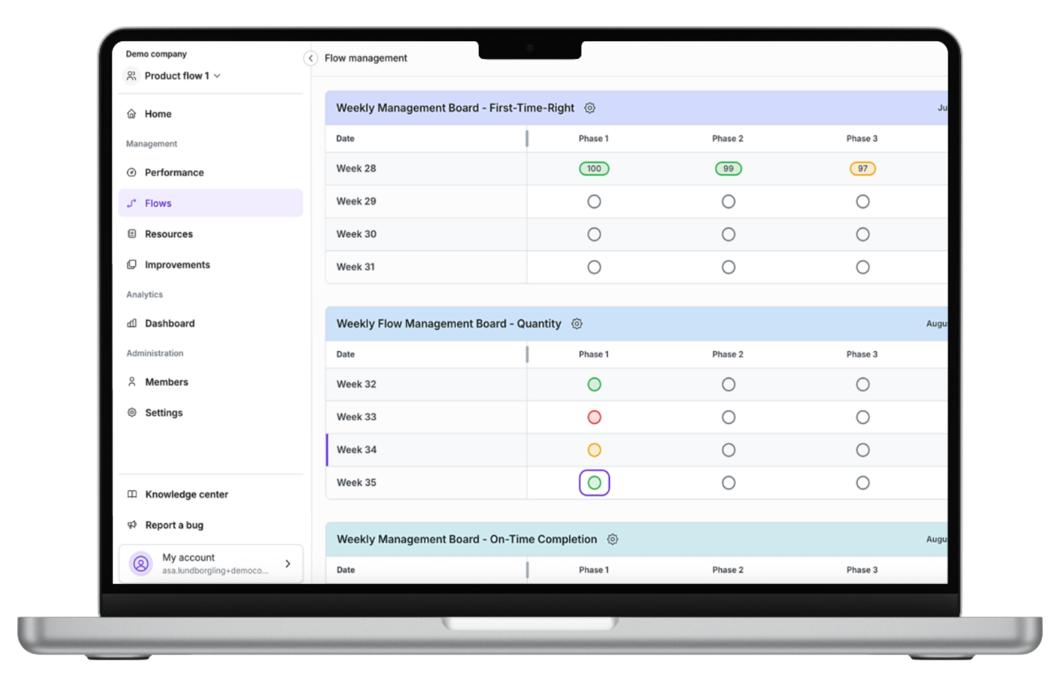Viewport: 1060px width, 693px height.
Task: Collapse the sidebar with the chevron button
Action: 311,58
